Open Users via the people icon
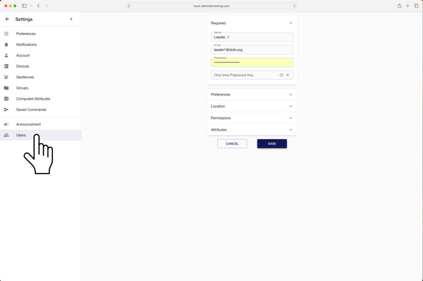 pos(6,135)
